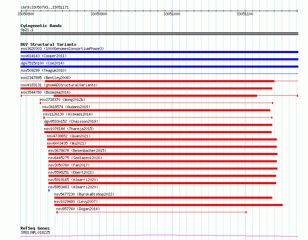Click the esv3620303 (1000GenomesConsortiumPhase3) label

[62, 49]
